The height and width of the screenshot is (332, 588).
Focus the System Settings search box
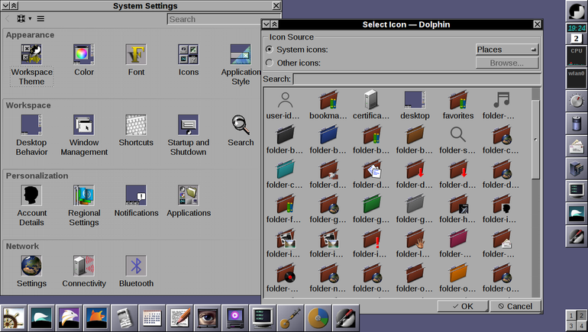click(x=215, y=19)
